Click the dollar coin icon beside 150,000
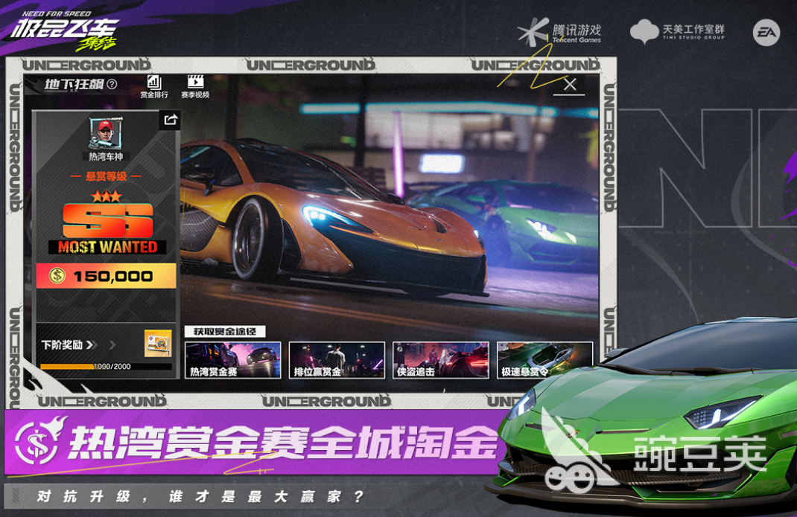 click(57, 276)
